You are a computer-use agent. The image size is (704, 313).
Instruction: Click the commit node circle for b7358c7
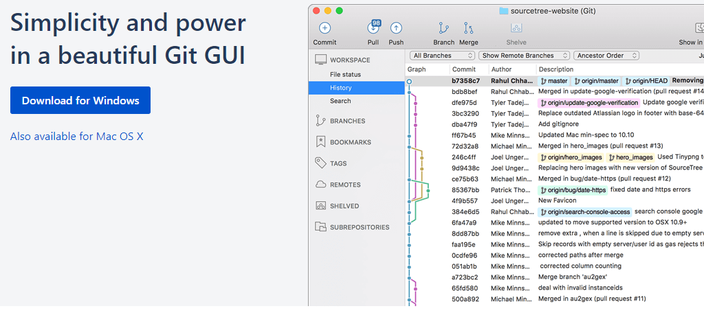pos(409,81)
